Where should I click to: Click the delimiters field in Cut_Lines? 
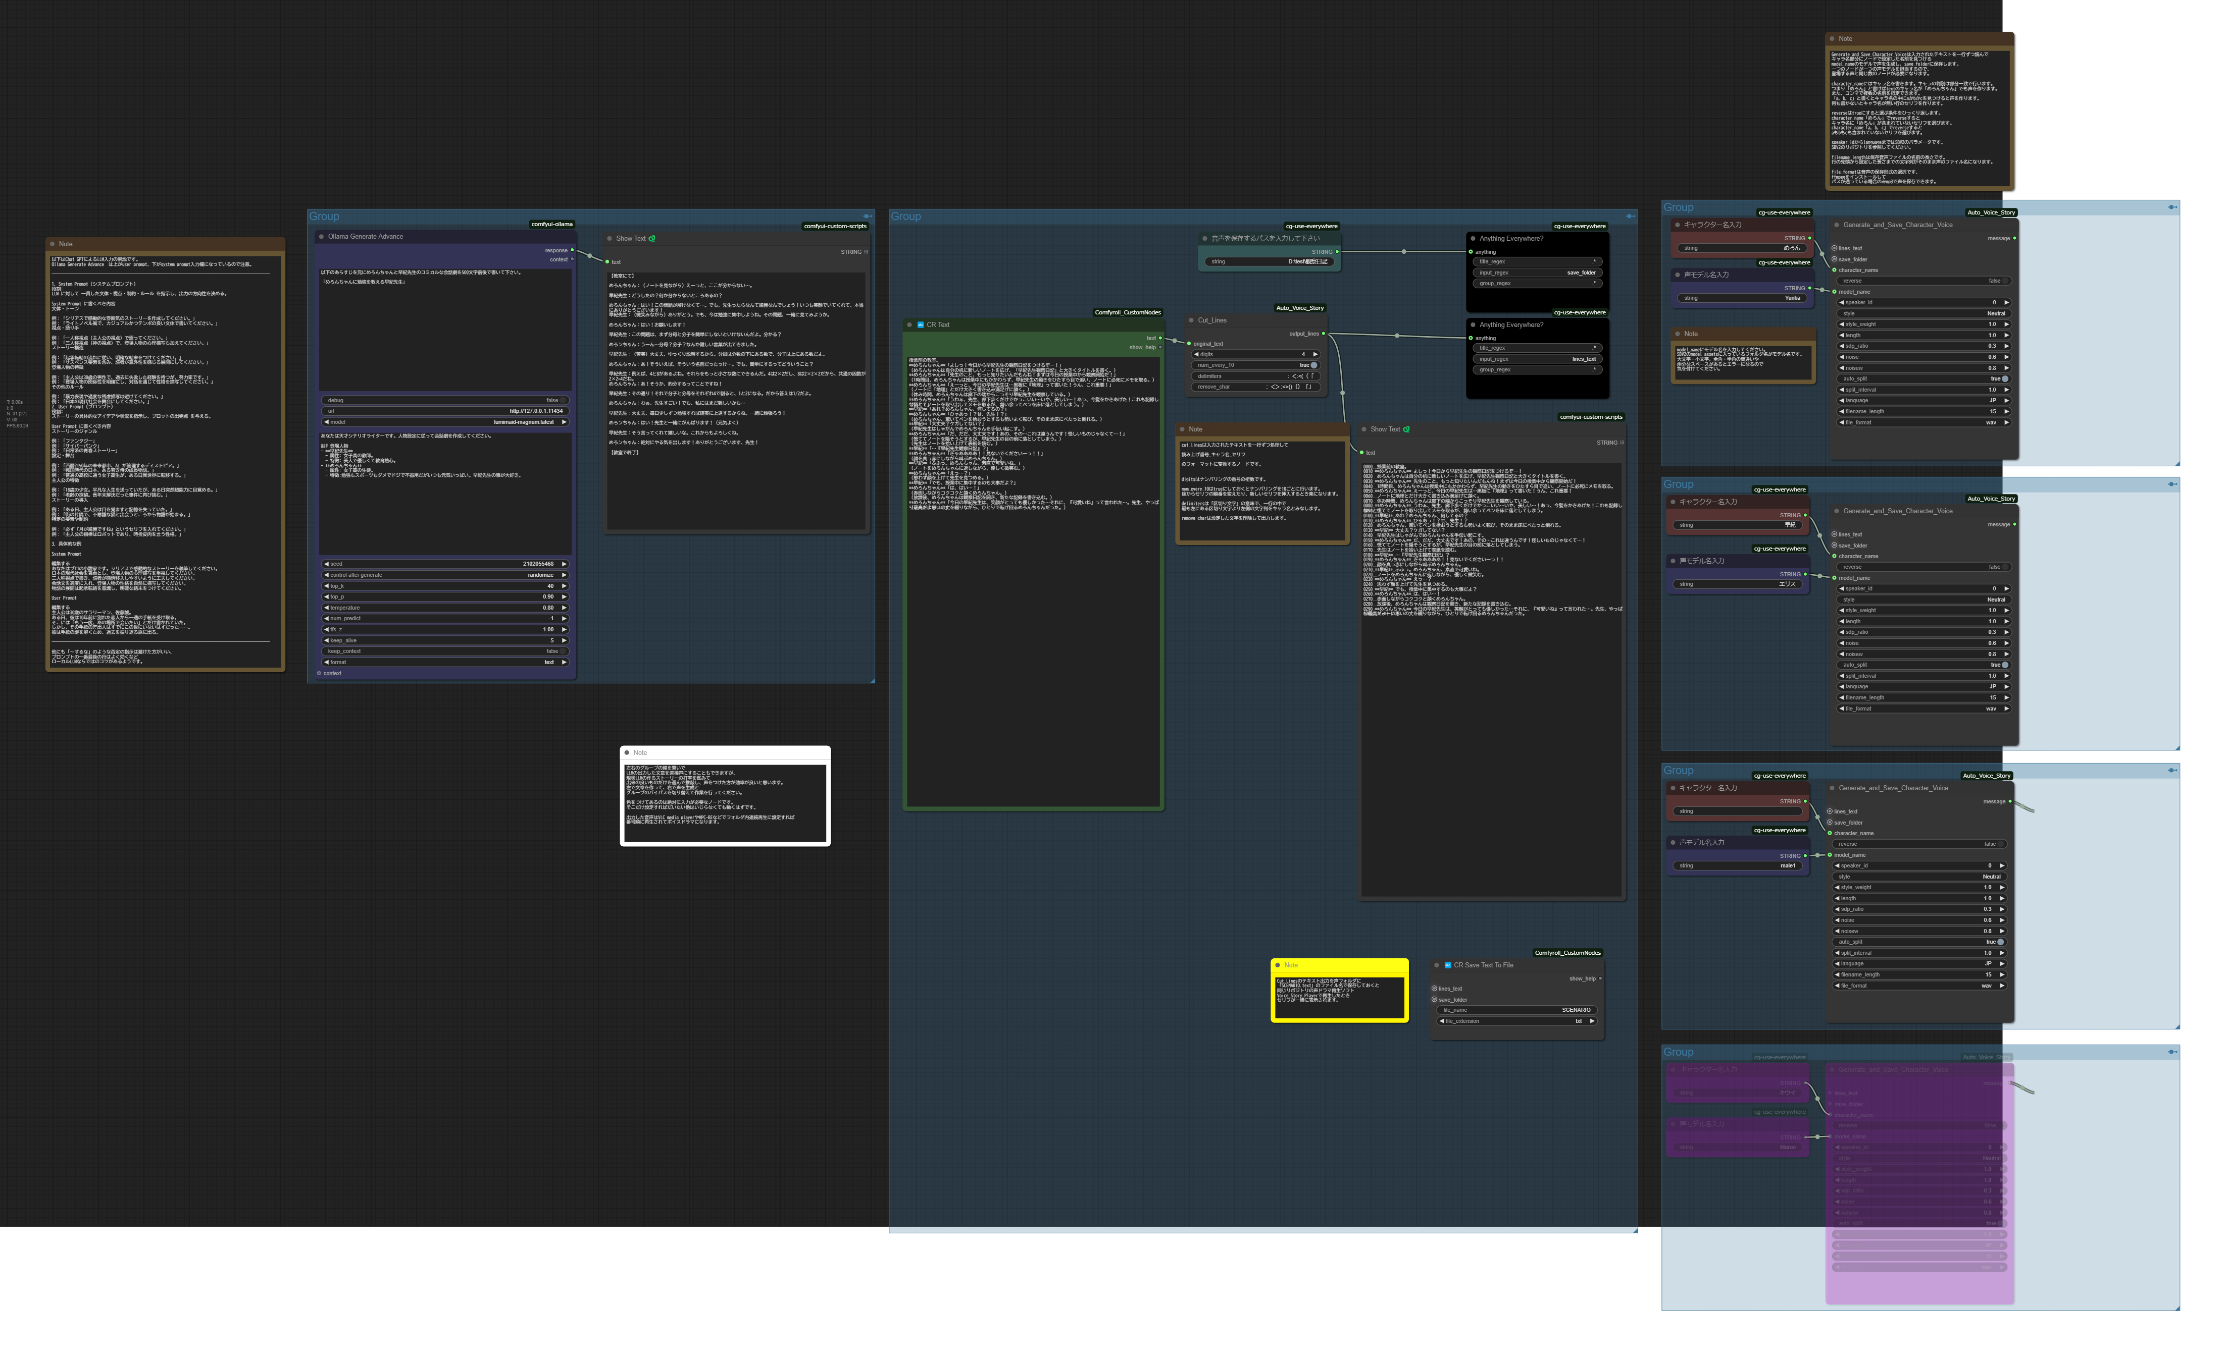(x=1256, y=376)
